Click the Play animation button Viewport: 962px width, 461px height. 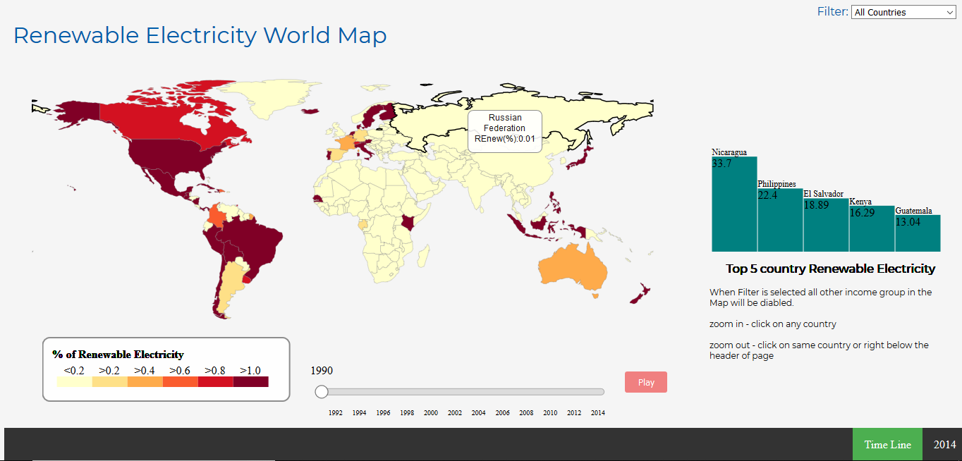click(x=646, y=382)
